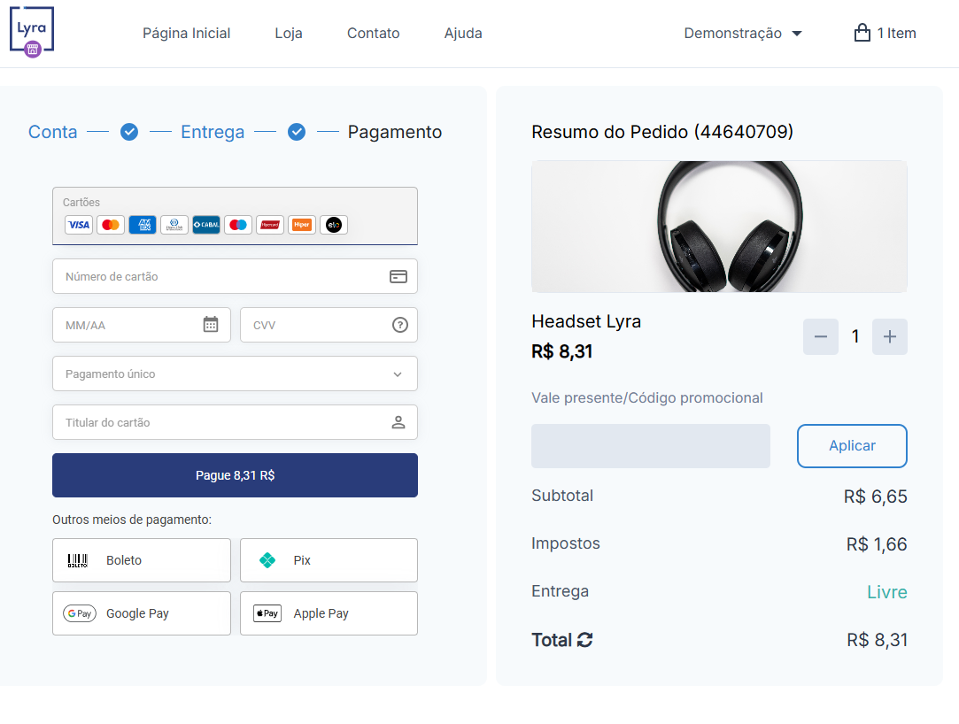Go back to the Conta step

(x=52, y=132)
